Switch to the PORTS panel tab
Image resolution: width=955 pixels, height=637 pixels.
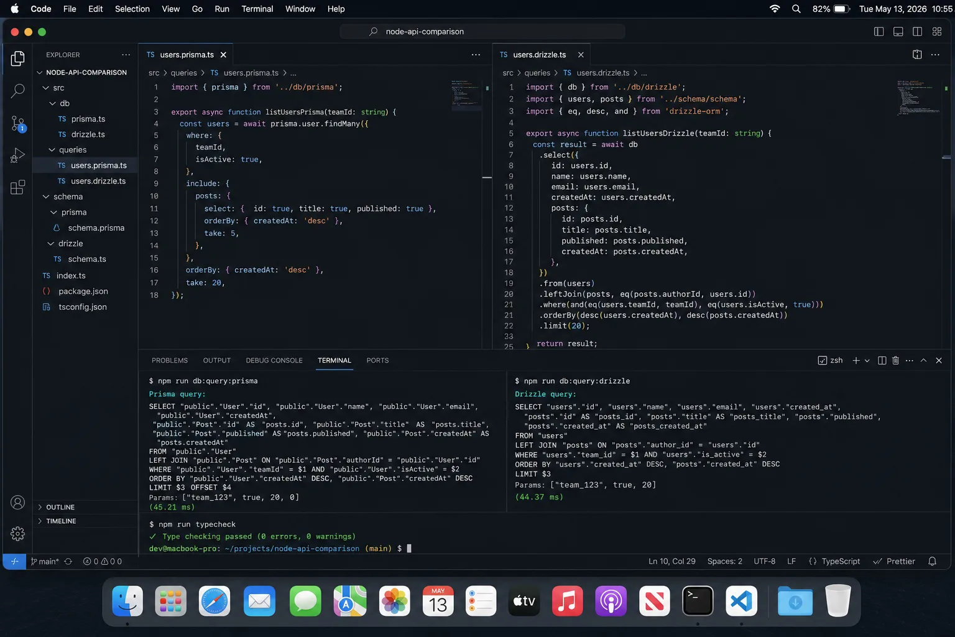click(377, 360)
